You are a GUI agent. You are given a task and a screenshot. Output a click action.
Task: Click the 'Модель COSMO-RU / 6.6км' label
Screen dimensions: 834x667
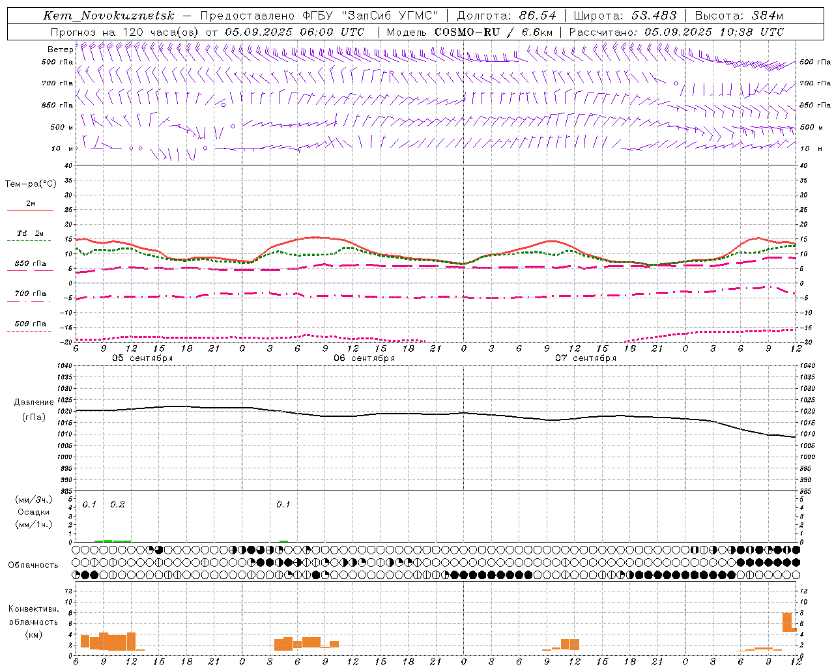point(469,32)
